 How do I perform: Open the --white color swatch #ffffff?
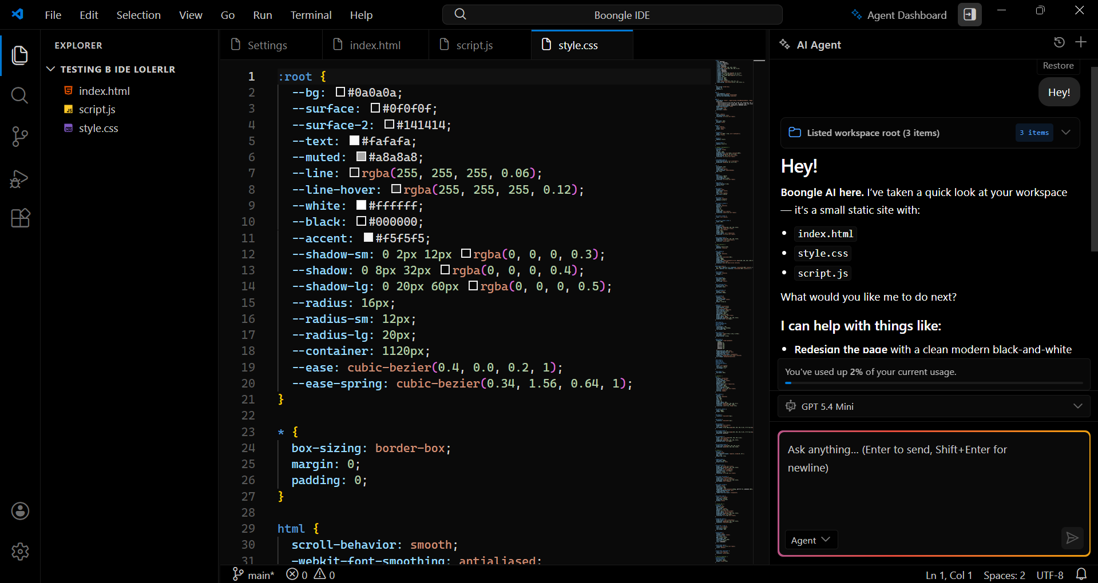coord(361,205)
